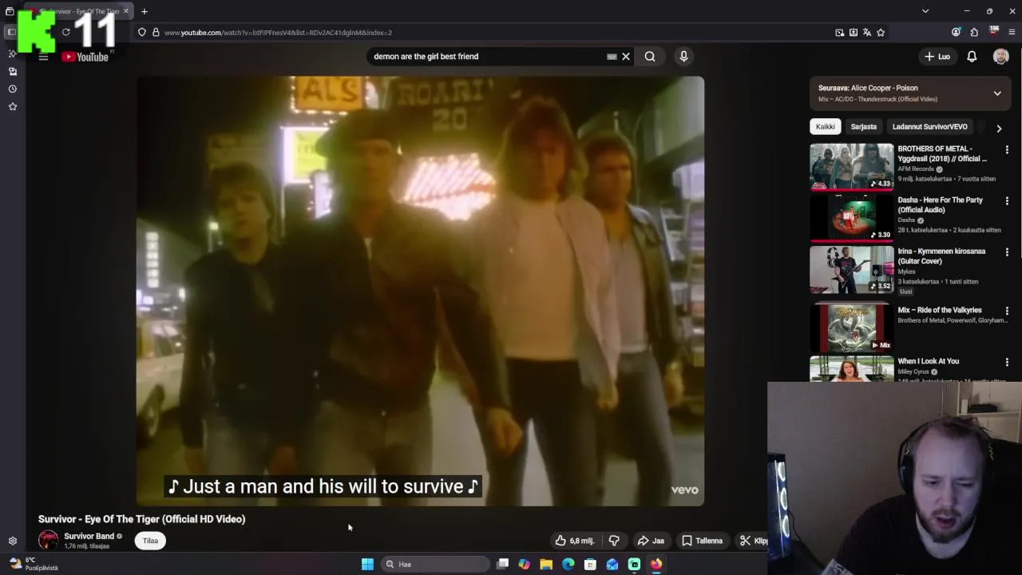The image size is (1022, 575).
Task: Go to the YouTube home logo
Action: click(x=85, y=57)
